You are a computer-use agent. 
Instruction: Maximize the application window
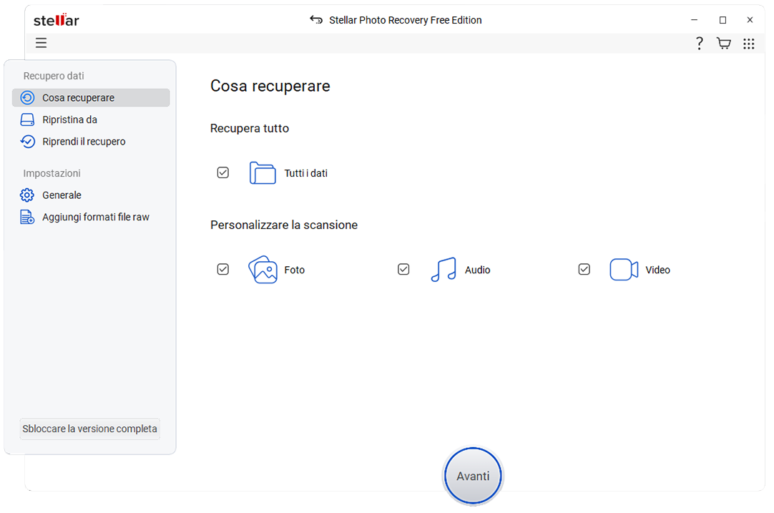[722, 20]
